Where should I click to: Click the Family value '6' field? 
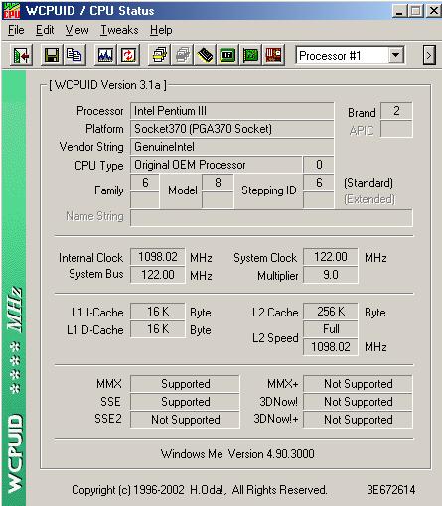[145, 183]
